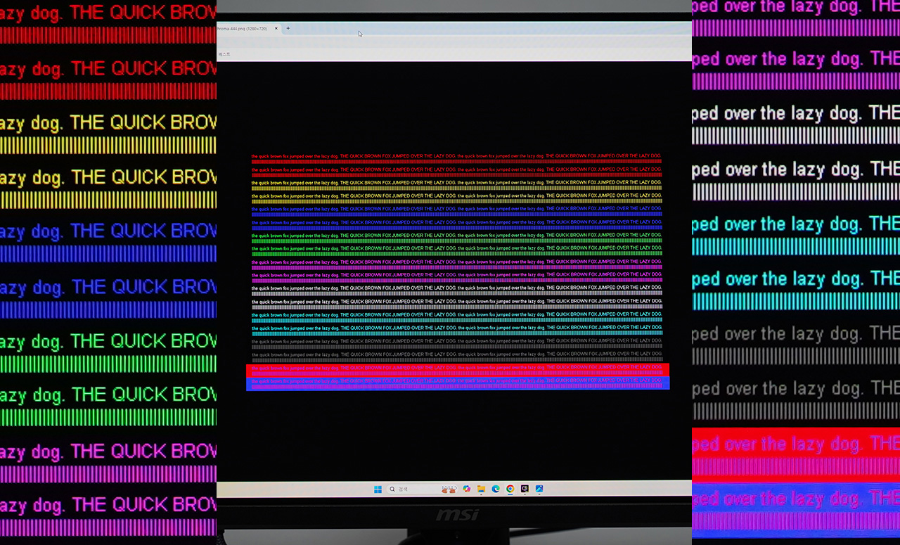Viewport: 900px width, 545px height.
Task: Open the Photos app taskbar icon
Action: click(539, 489)
